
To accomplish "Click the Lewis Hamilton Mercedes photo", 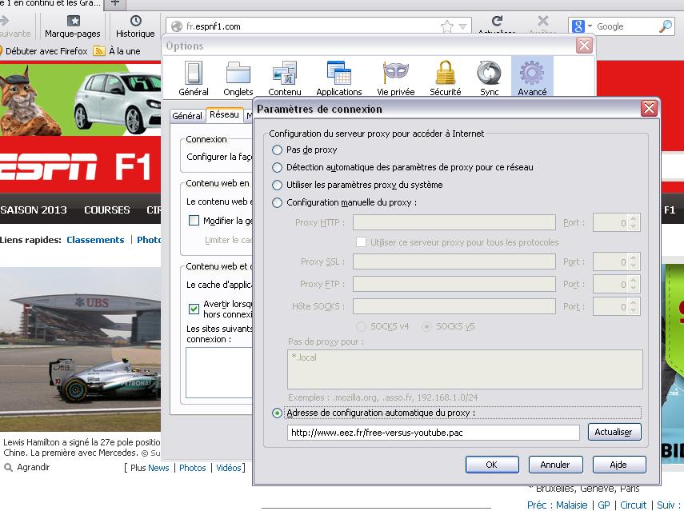I will [80, 349].
